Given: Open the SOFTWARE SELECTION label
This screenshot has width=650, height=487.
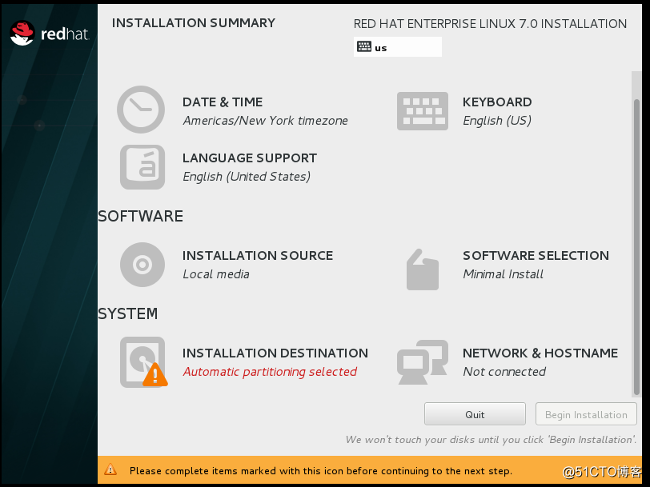Looking at the screenshot, I should [536, 256].
